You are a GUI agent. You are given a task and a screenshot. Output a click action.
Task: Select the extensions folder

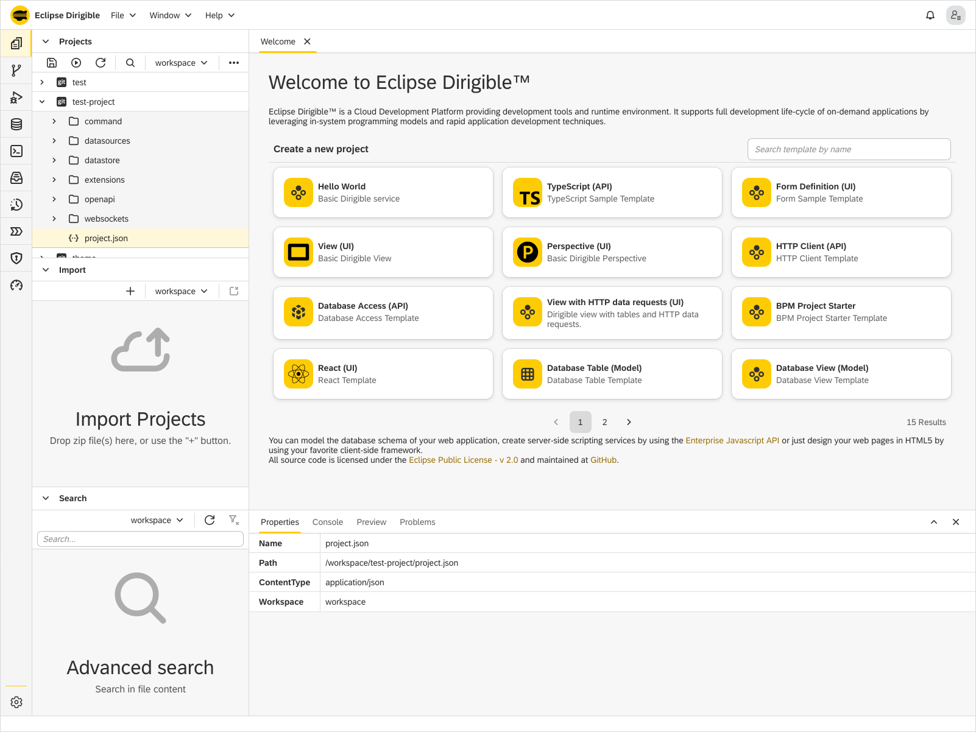tap(140, 180)
